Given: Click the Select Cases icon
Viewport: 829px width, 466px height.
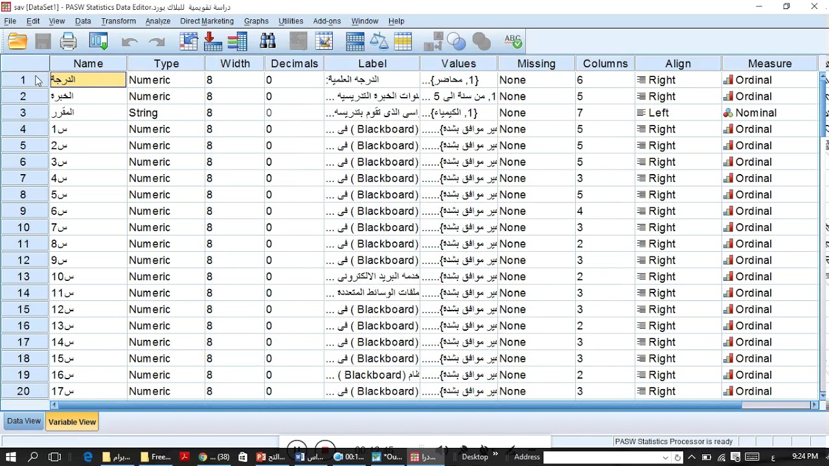Looking at the screenshot, I should coord(403,42).
